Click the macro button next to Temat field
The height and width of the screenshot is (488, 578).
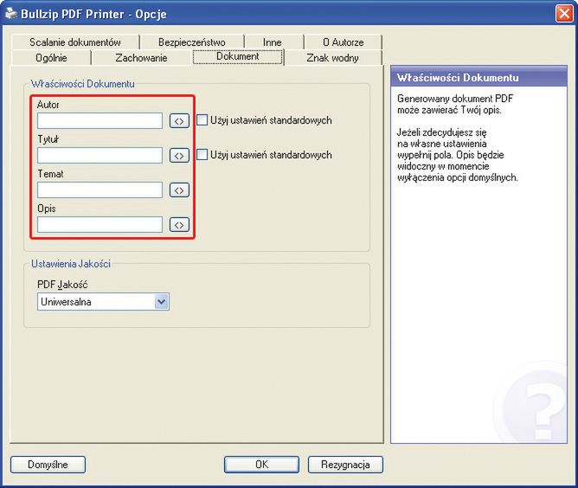click(179, 190)
